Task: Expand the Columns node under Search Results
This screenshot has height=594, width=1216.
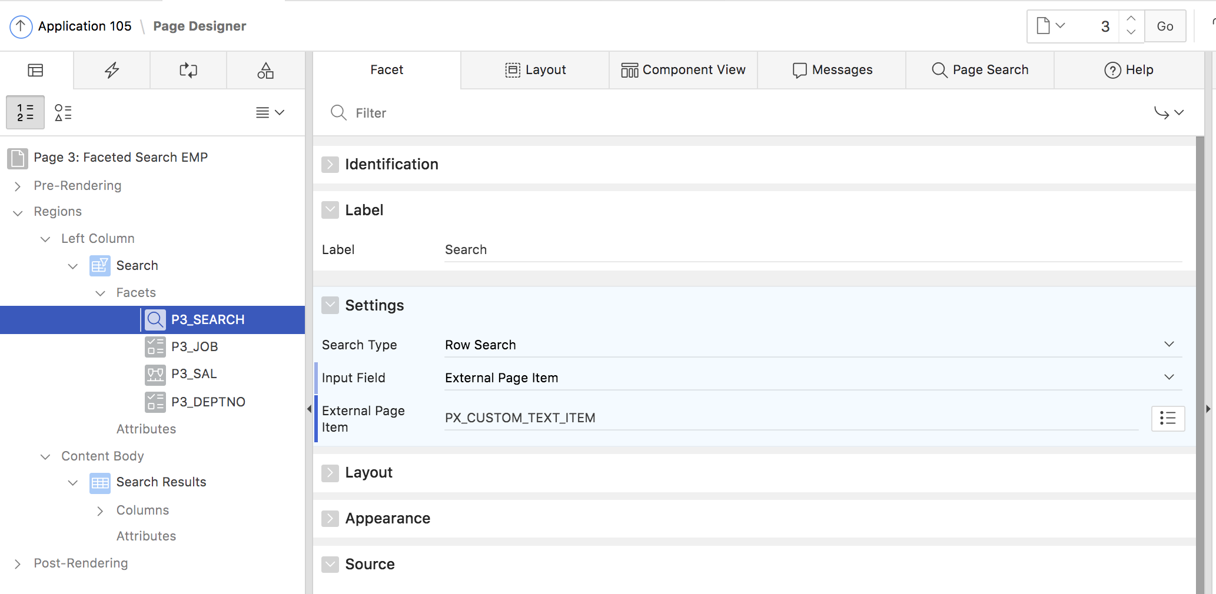Action: click(x=100, y=510)
